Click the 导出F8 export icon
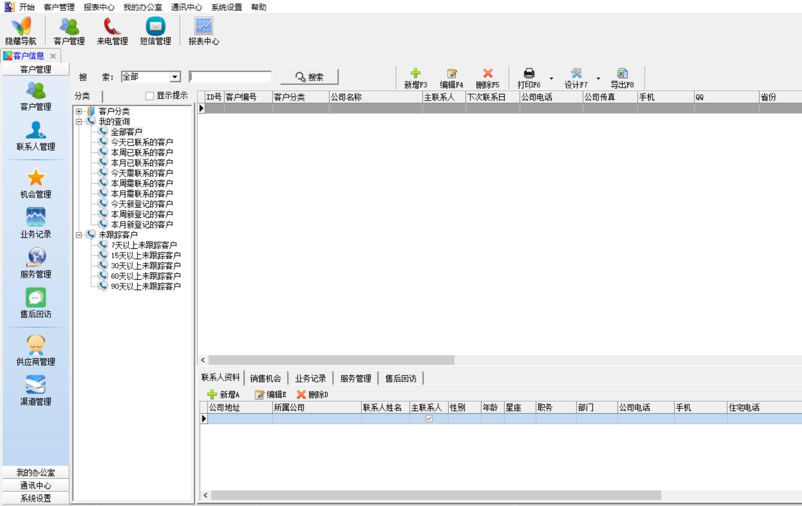Image resolution: width=802 pixels, height=506 pixels. [622, 74]
